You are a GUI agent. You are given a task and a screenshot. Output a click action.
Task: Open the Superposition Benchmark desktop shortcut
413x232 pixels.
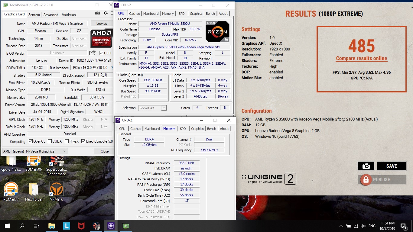(57, 166)
